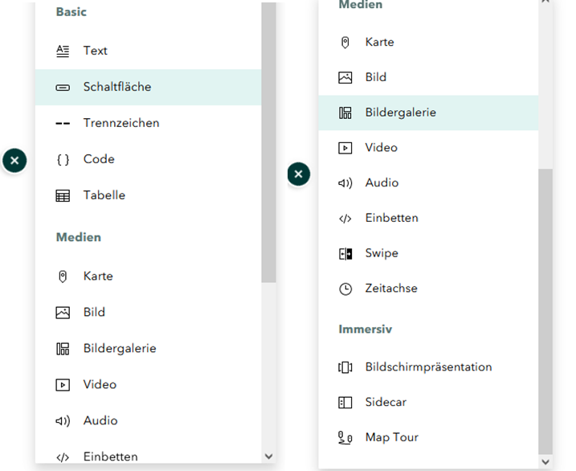
Task: Choose Einbetten entry directly above Swipe
Action: (x=391, y=218)
